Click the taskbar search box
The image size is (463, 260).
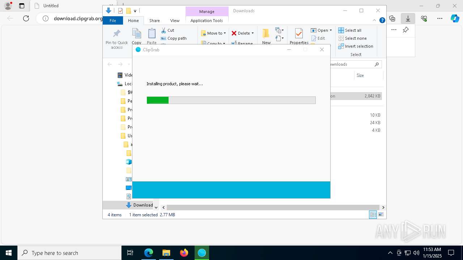point(69,253)
